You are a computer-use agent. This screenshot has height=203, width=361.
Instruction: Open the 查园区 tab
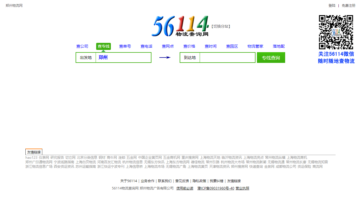click(232, 46)
